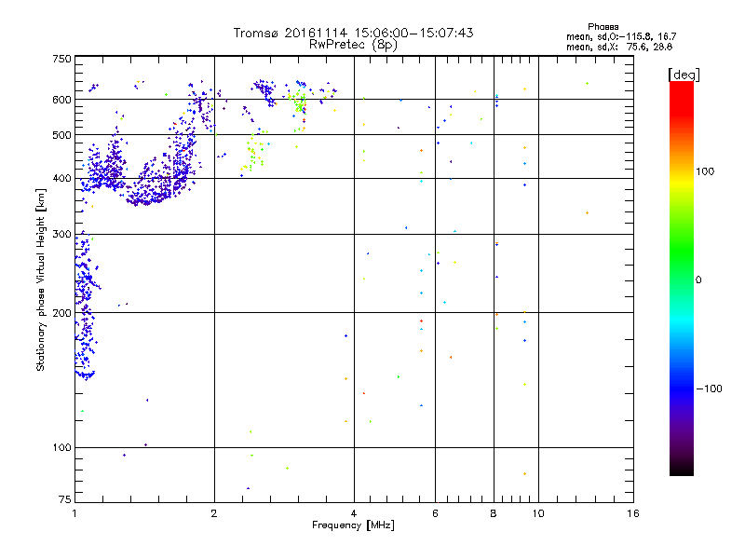Click the x-axis tick label "1"

(74, 513)
